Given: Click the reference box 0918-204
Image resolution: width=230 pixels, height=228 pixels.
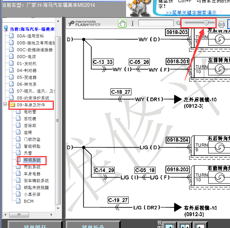Looking at the screenshot, I should (178, 140).
